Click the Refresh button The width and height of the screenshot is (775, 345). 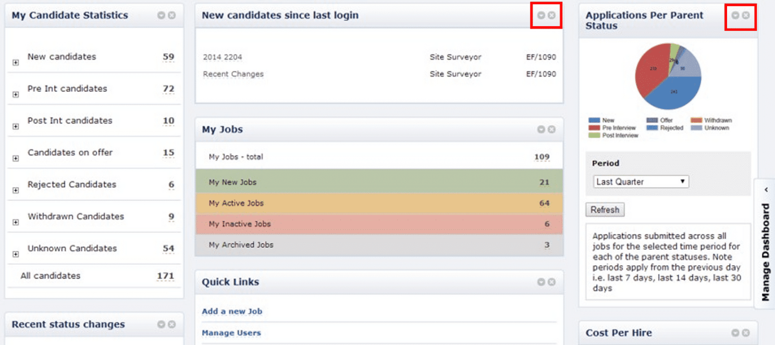[605, 210]
